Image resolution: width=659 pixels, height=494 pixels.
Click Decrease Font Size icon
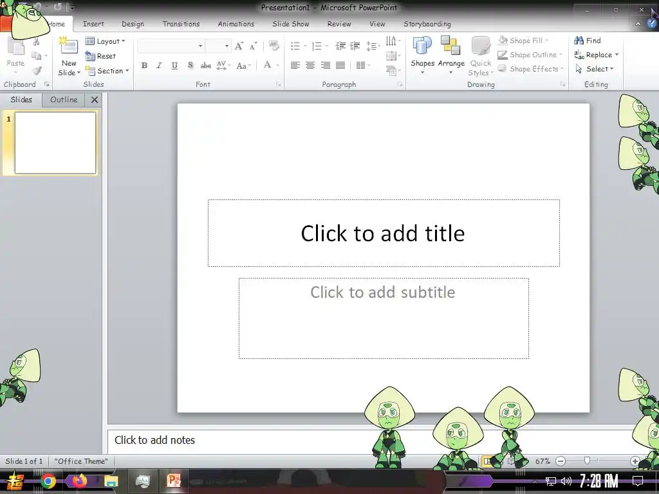click(253, 46)
